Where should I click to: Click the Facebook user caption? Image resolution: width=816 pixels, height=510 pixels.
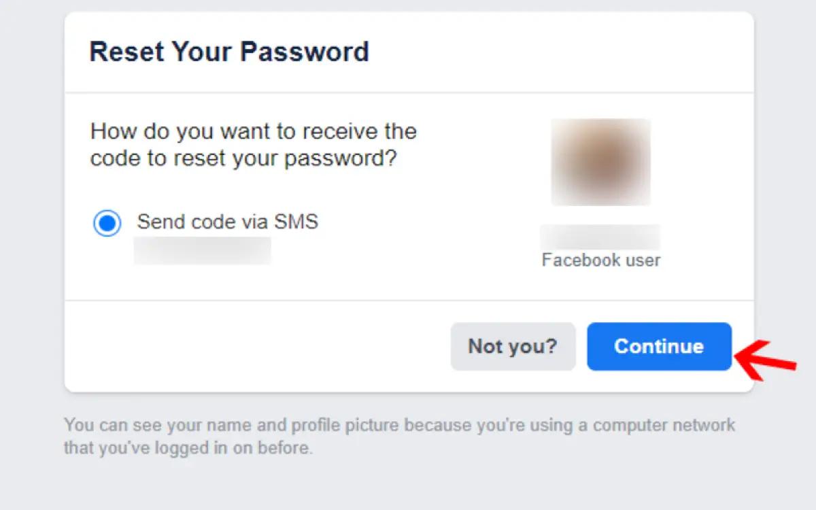point(600,260)
